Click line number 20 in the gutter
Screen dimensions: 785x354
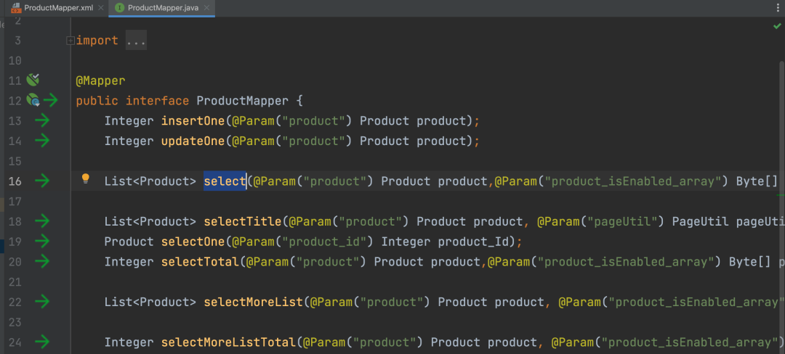(x=14, y=261)
